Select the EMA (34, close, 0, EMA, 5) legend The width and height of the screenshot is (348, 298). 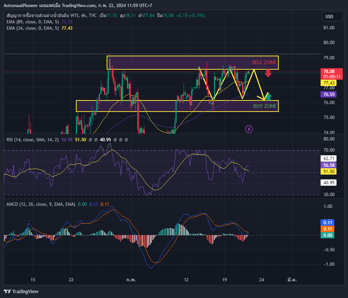[33, 28]
